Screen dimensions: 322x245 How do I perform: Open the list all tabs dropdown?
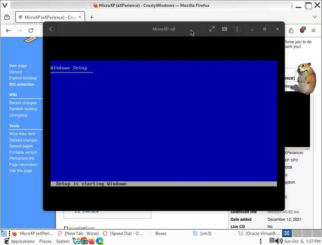[x=314, y=17]
